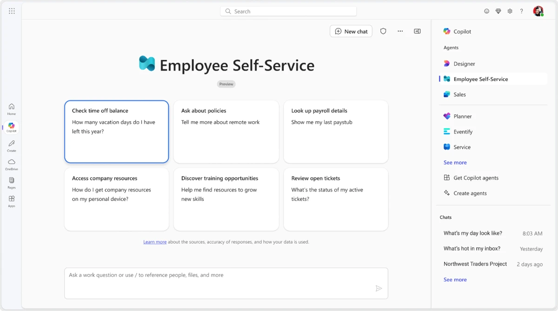
Task: Go to Home in the left rail
Action: [11, 108]
